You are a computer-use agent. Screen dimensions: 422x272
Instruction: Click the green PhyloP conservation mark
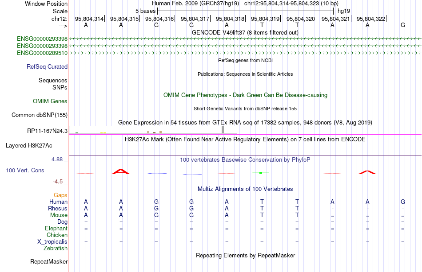tap(260, 173)
